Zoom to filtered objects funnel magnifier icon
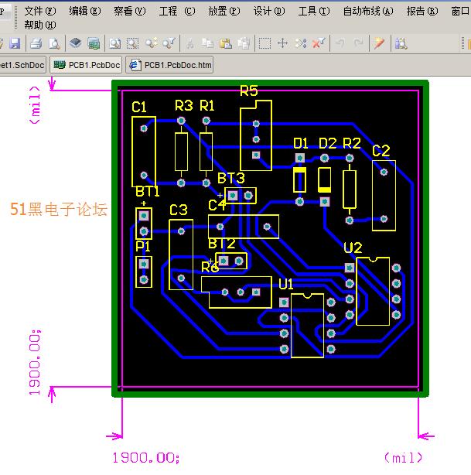The height and width of the screenshot is (475, 471). 169,43
